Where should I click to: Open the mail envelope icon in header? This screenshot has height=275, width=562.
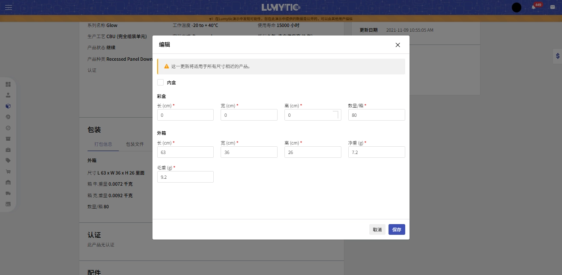pyautogui.click(x=552, y=7)
